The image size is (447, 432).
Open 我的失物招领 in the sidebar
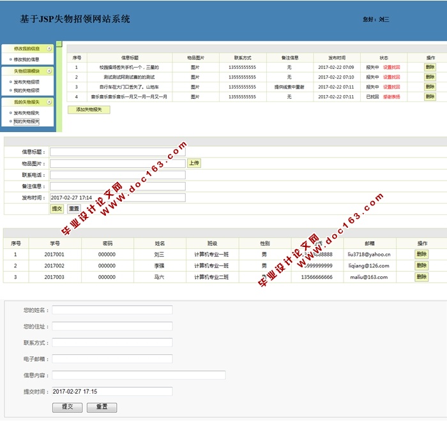[27, 91]
